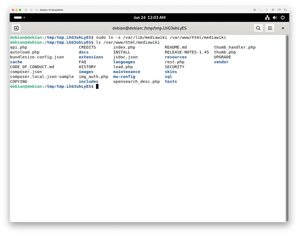Click the VM disc drive icon

(273, 10)
